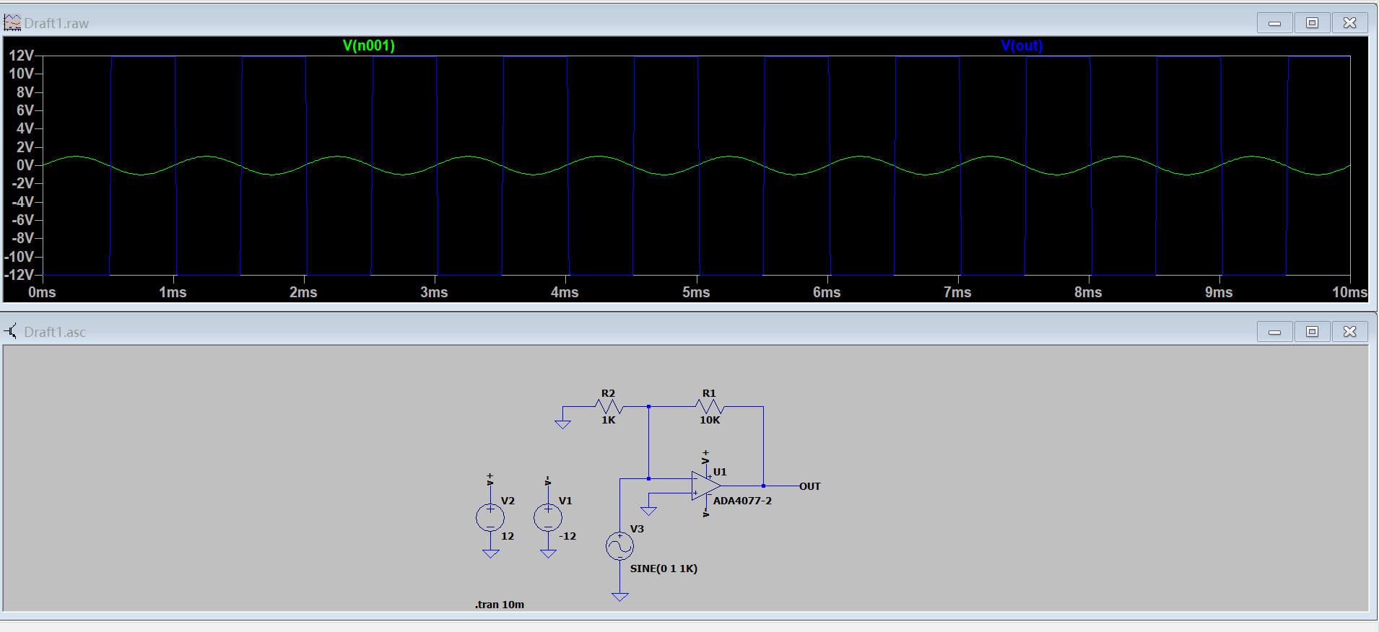Select resistor R2 symbol
Screen dimensions: 1379x632
[609, 407]
